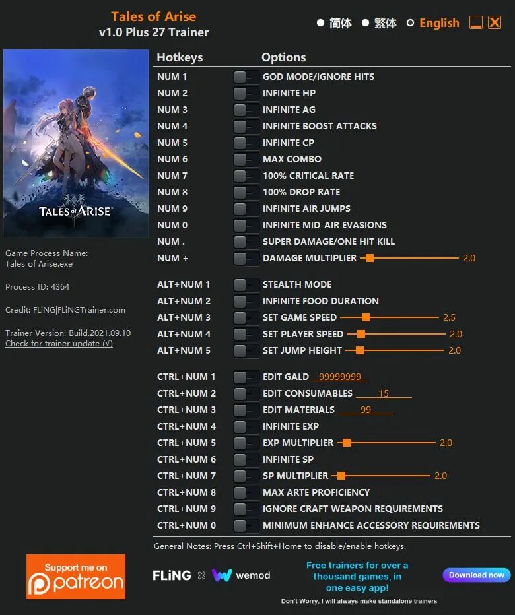The height and width of the screenshot is (615, 515).
Task: Adjust the Set Game Speed slider
Action: (x=390, y=317)
